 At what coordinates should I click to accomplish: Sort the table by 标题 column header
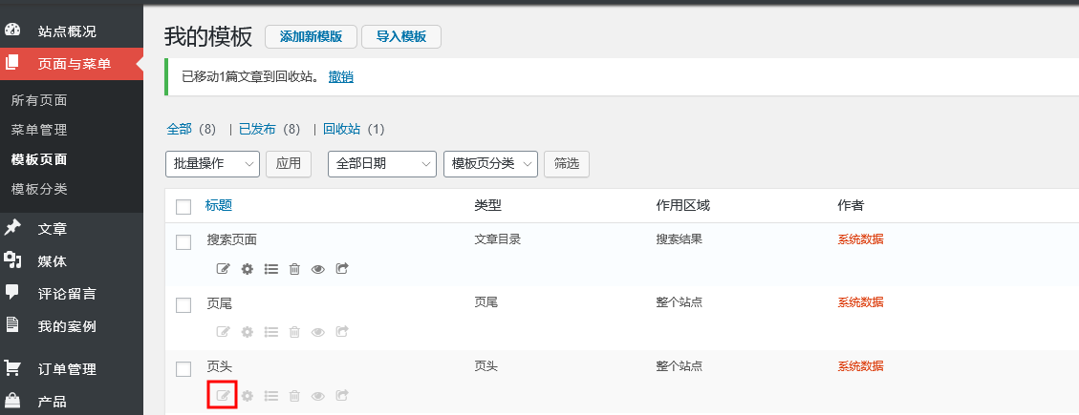point(219,205)
